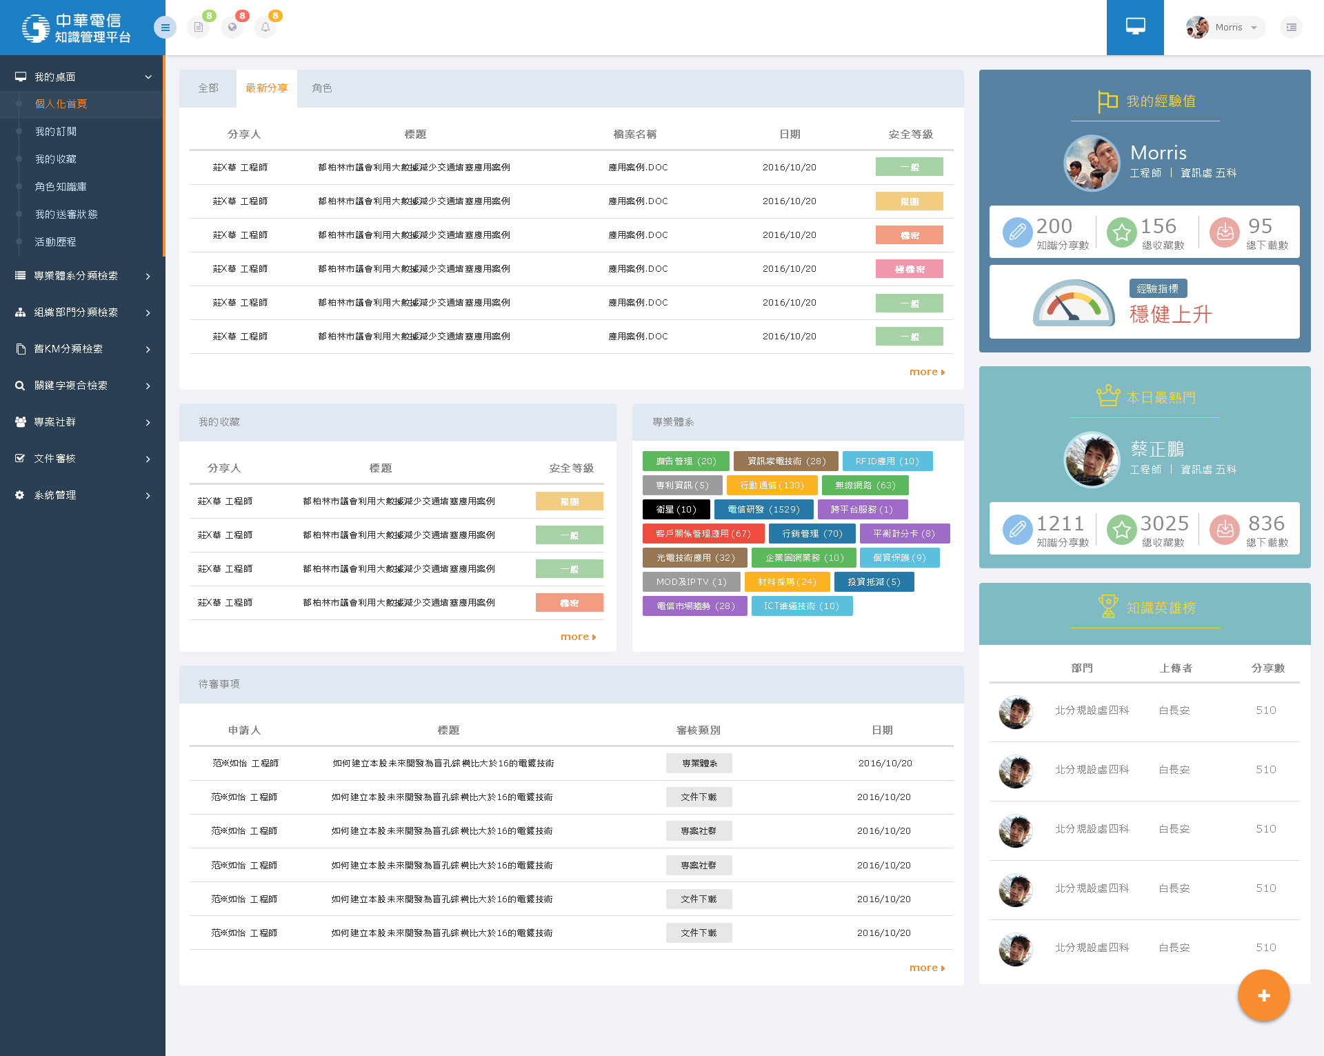1324x1056 pixels.
Task: Click the trophy icon beside 知識英雄榜
Action: 1108,606
